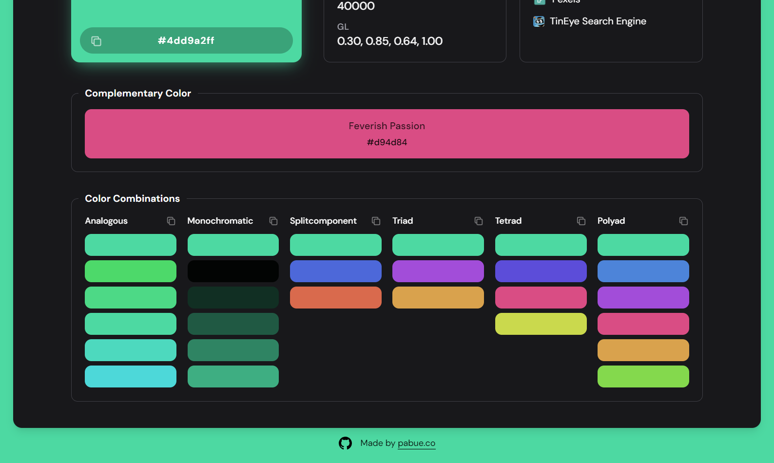Select the orange Polyad swatch

643,350
